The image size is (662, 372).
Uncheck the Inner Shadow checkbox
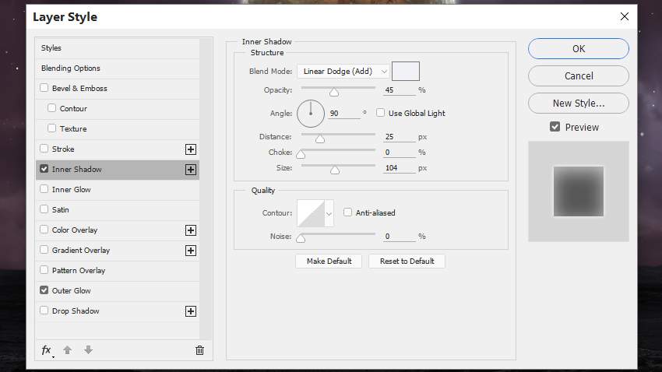click(44, 169)
